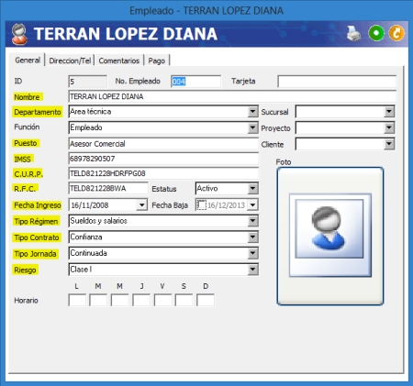
Task: Open the Estatus combo box
Action: (252, 189)
